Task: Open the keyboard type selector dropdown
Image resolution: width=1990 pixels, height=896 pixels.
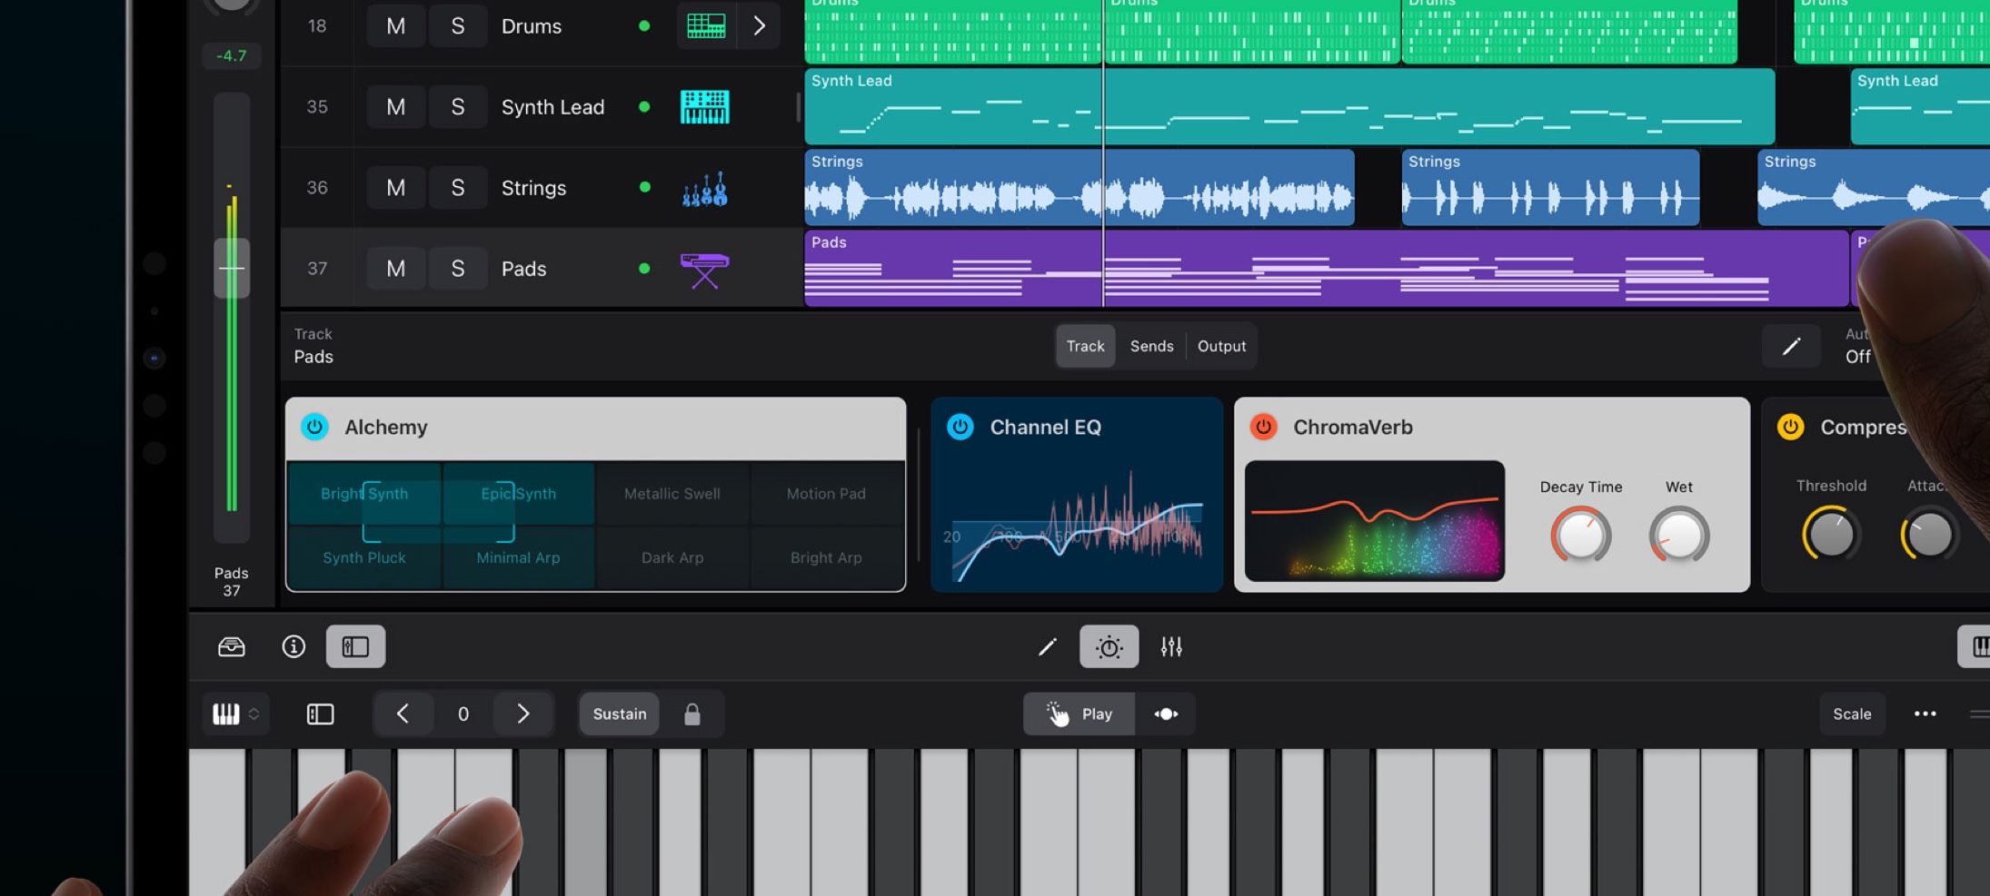Action: [x=235, y=714]
